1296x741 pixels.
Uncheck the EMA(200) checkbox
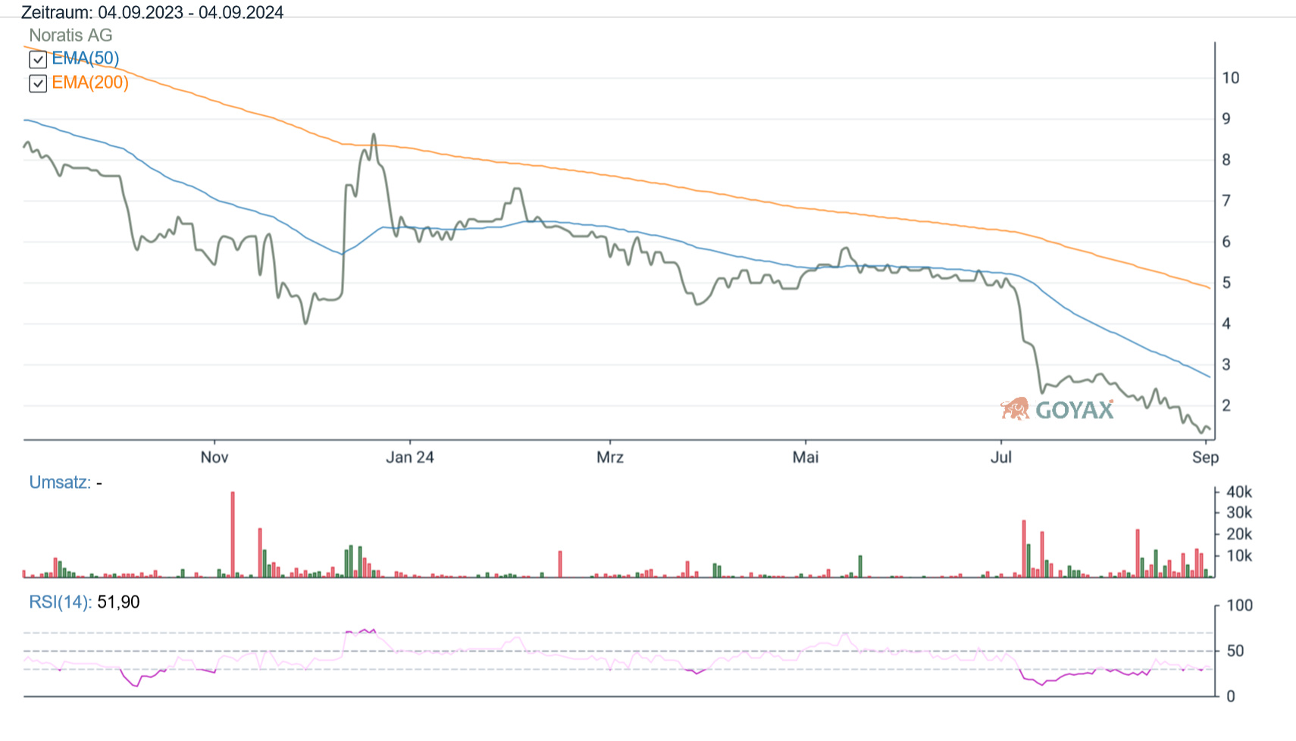[x=38, y=83]
